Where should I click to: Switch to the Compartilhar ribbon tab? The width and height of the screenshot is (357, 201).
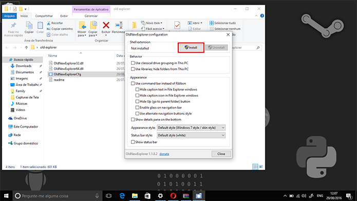coord(44,16)
